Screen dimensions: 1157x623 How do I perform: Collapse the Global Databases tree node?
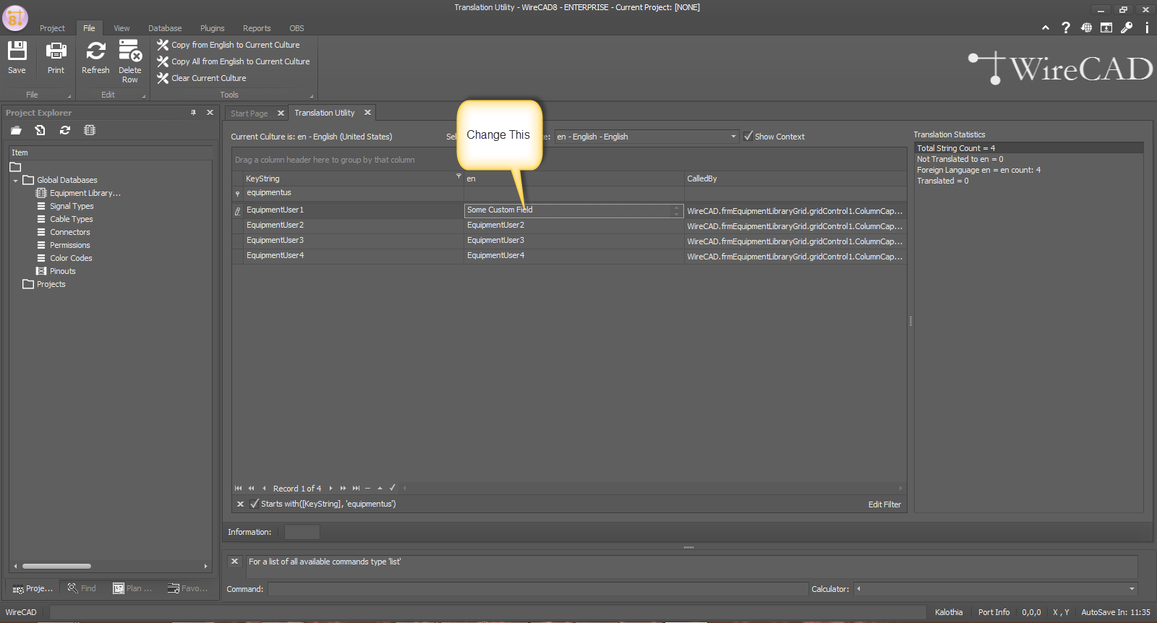(x=16, y=181)
